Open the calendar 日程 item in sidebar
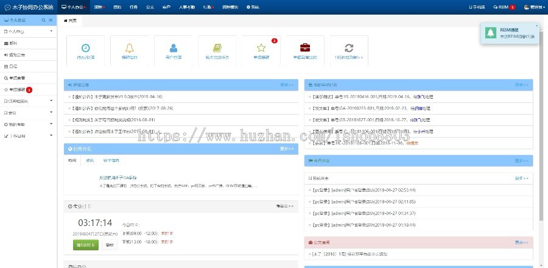This screenshot has width=548, height=268. tap(28, 66)
